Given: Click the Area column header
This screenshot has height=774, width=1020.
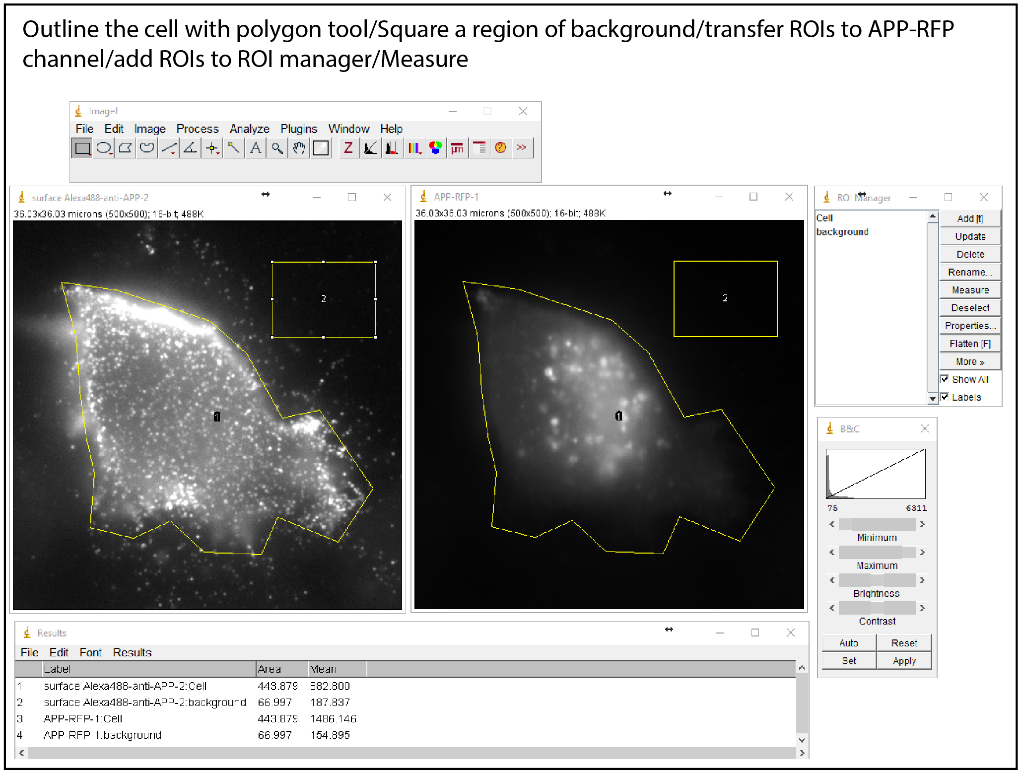Looking at the screenshot, I should (x=282, y=670).
